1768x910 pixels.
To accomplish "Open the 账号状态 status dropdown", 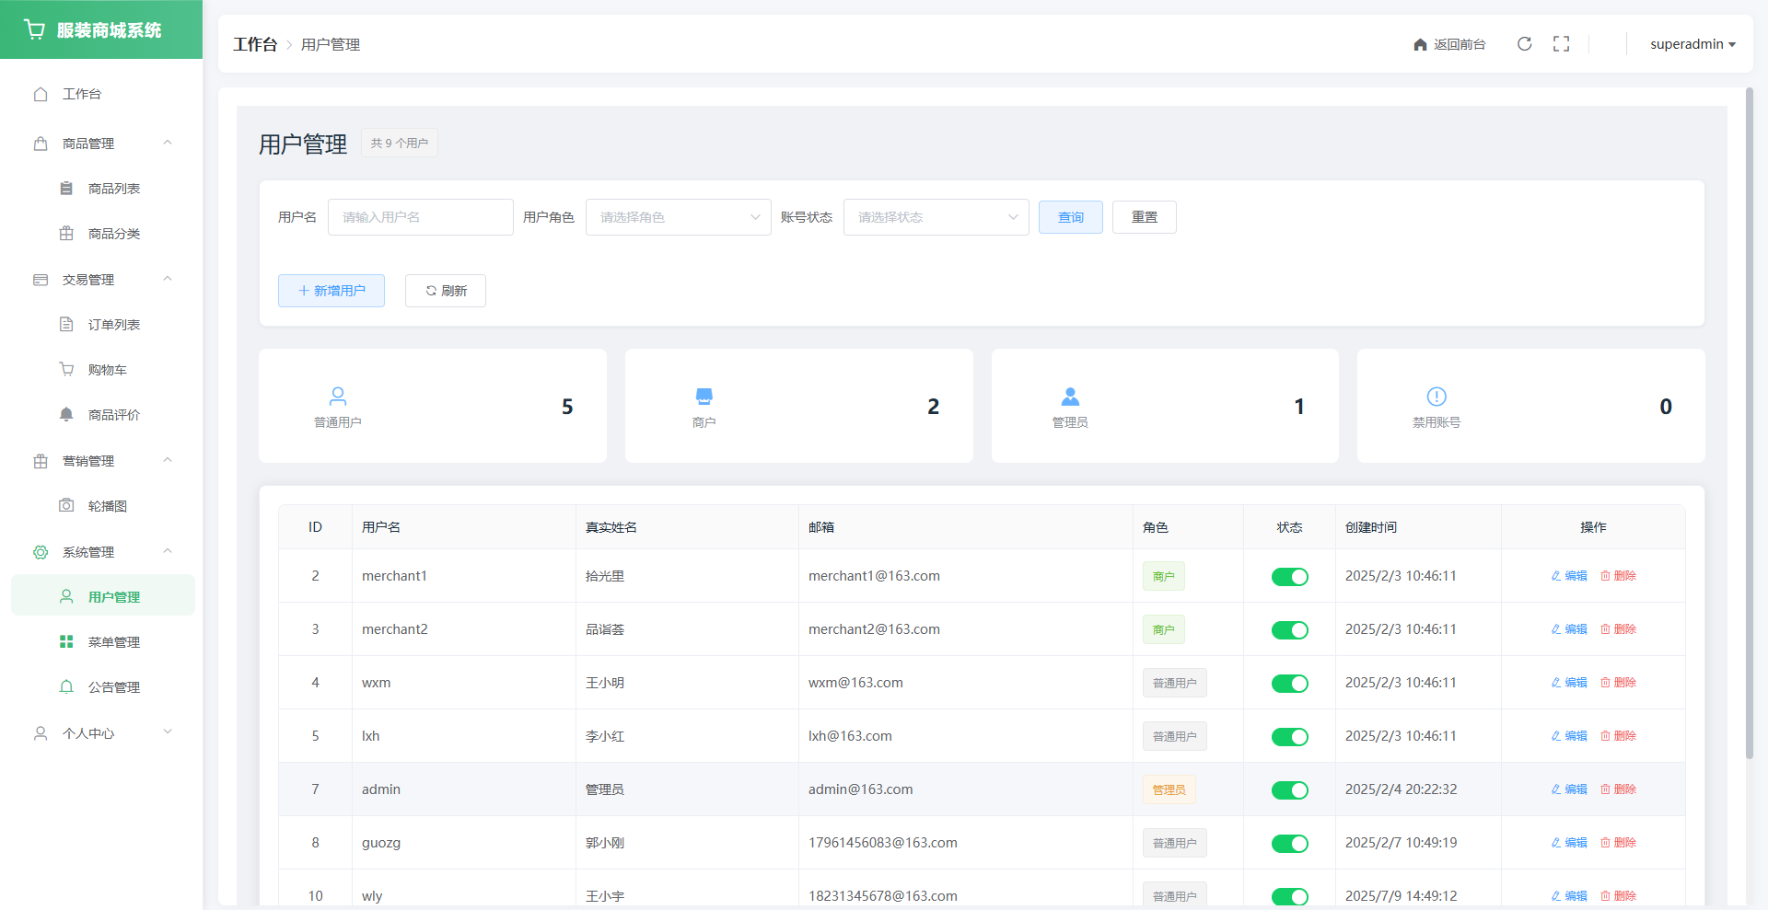I will click(x=936, y=217).
